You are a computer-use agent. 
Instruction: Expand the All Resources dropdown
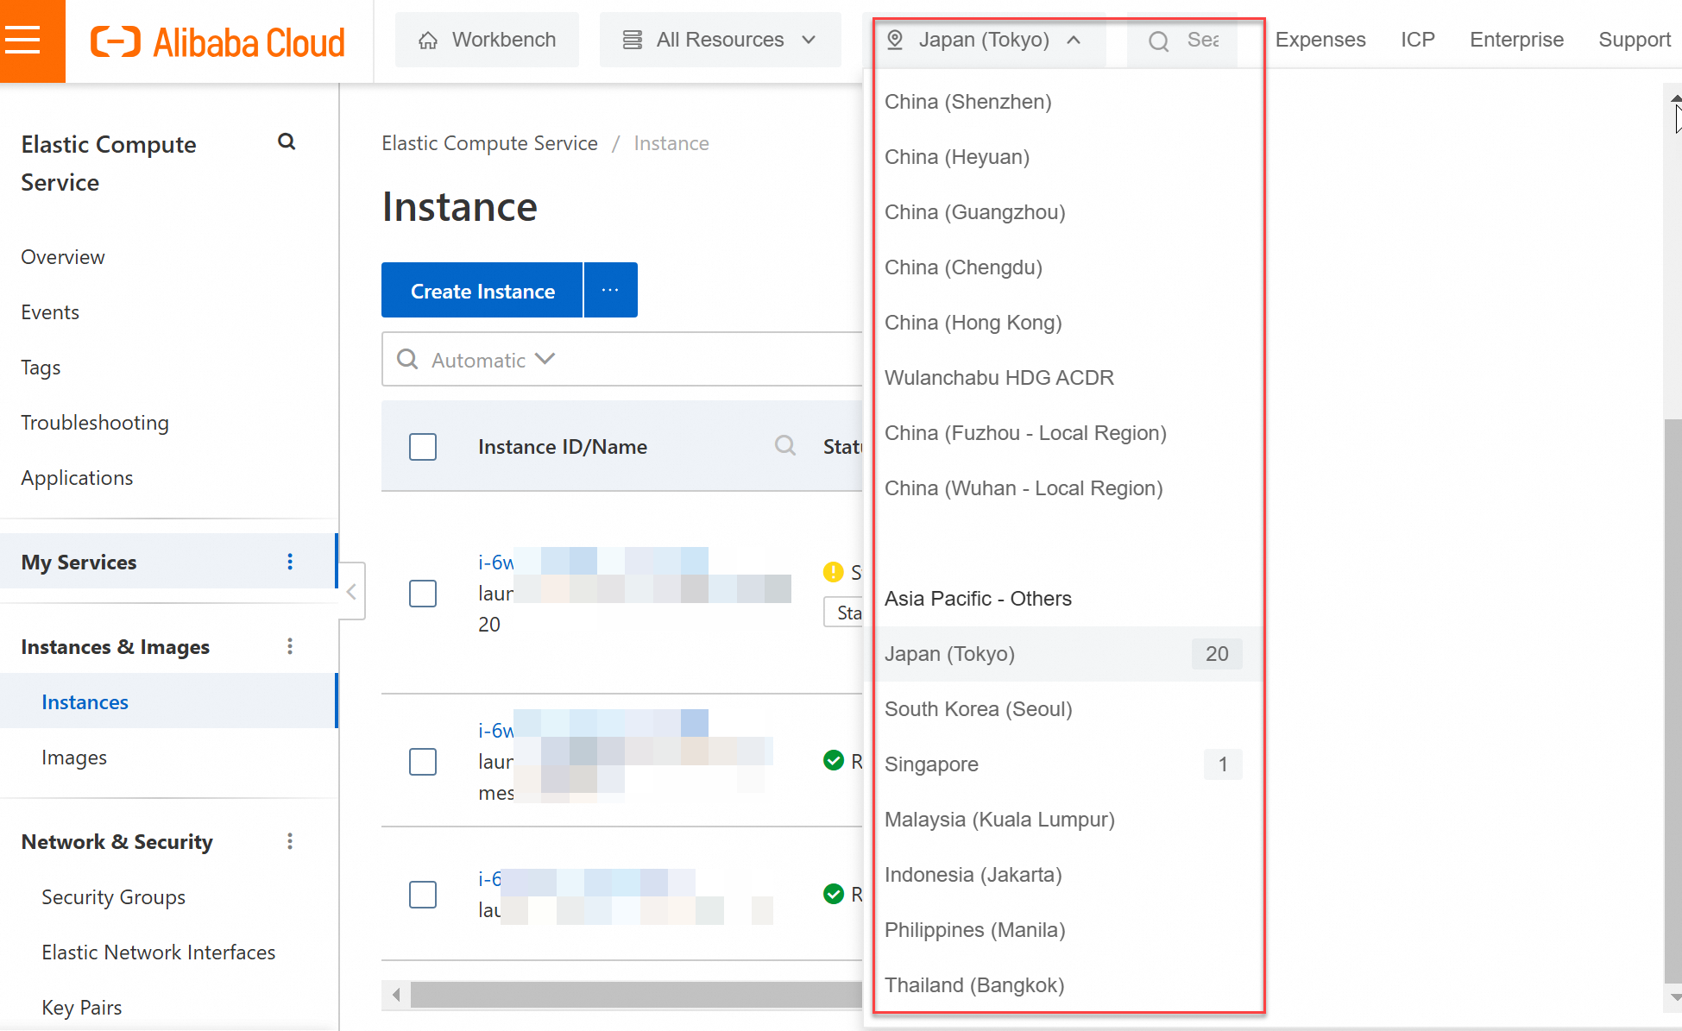(720, 40)
